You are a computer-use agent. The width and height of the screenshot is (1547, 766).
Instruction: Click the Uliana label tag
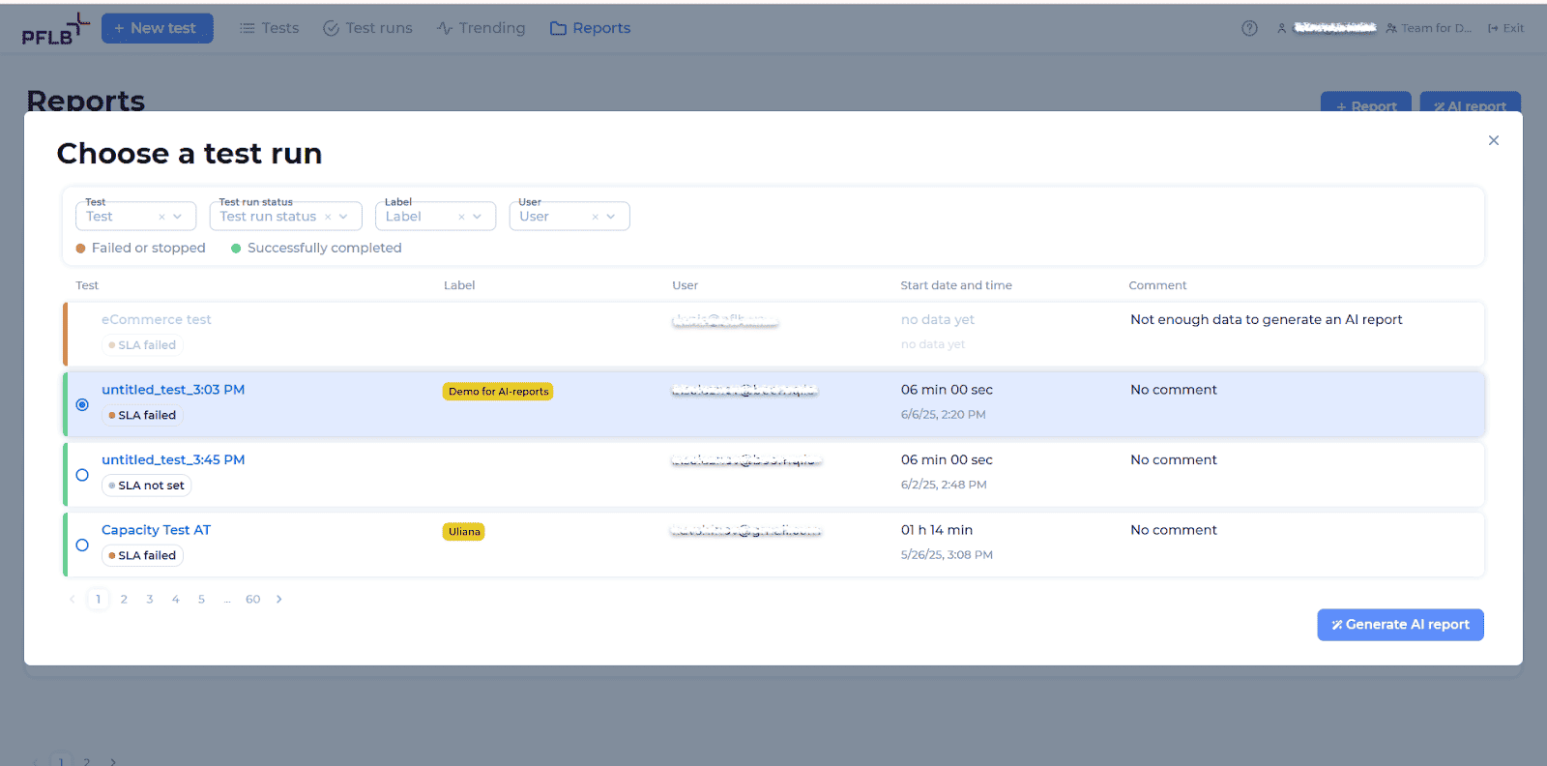[x=464, y=532]
